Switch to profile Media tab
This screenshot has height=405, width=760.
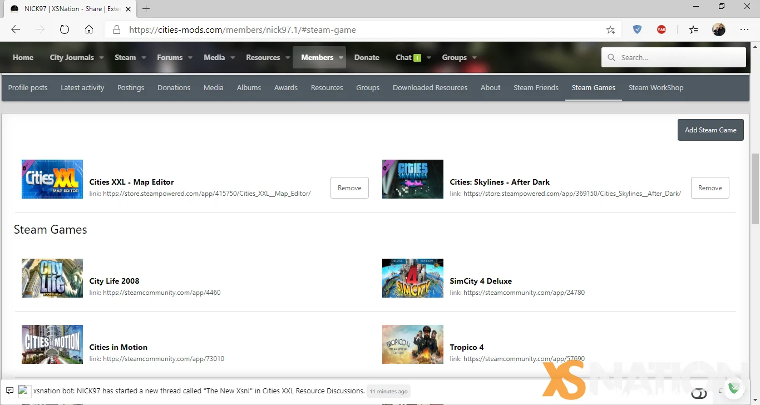213,87
